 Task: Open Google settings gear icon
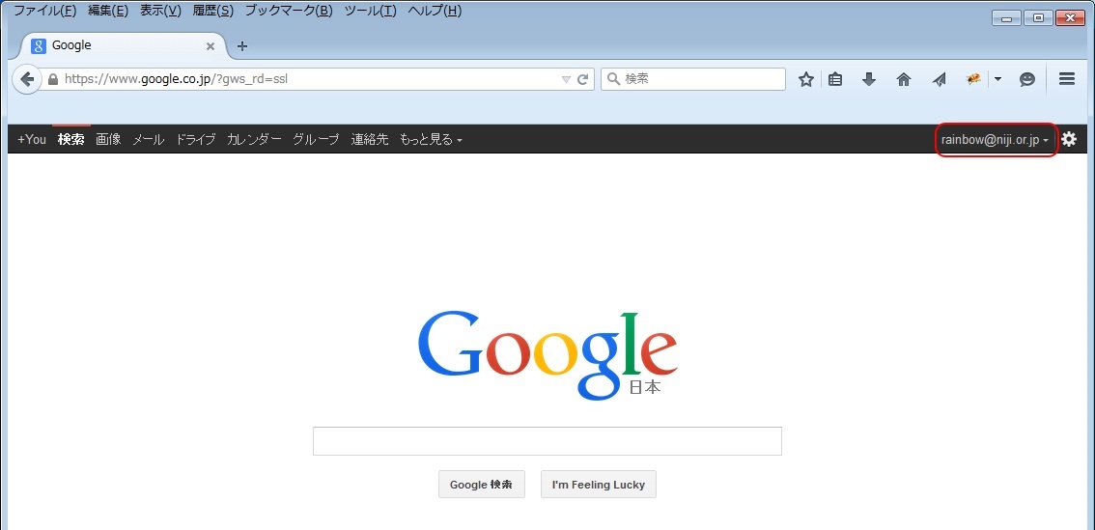[1069, 139]
